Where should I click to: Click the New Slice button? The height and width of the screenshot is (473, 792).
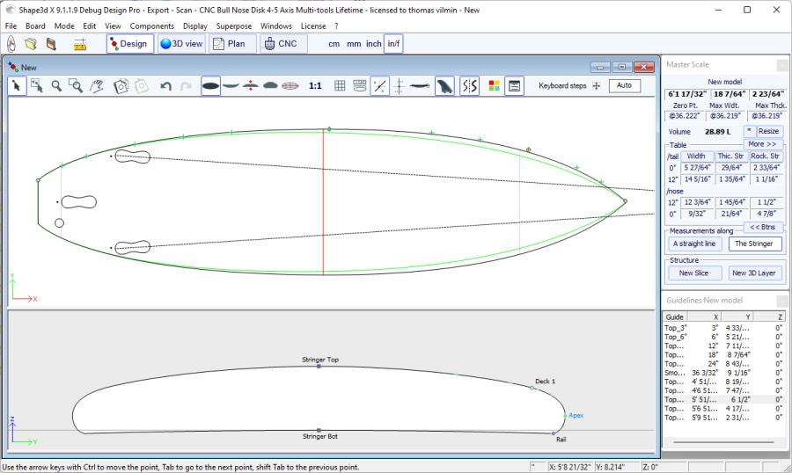tap(693, 273)
